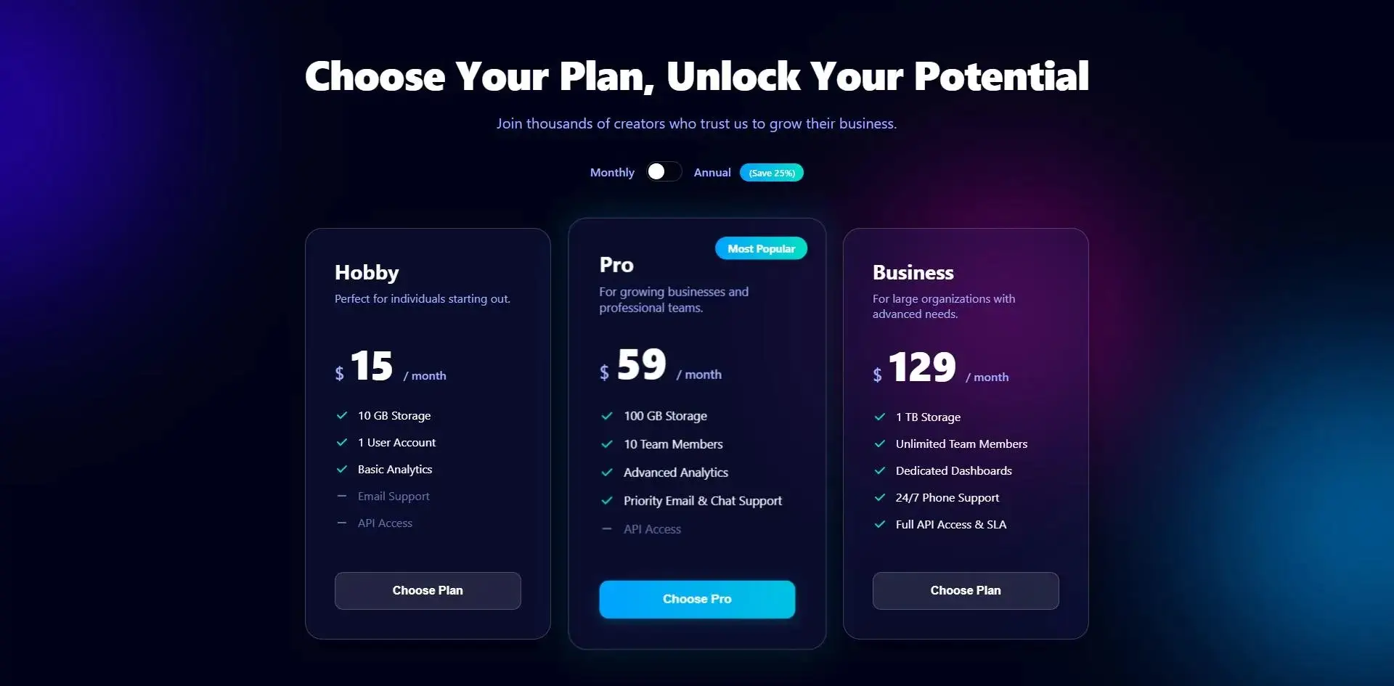Click the Business plan heading
This screenshot has width=1394, height=686.
tap(913, 272)
